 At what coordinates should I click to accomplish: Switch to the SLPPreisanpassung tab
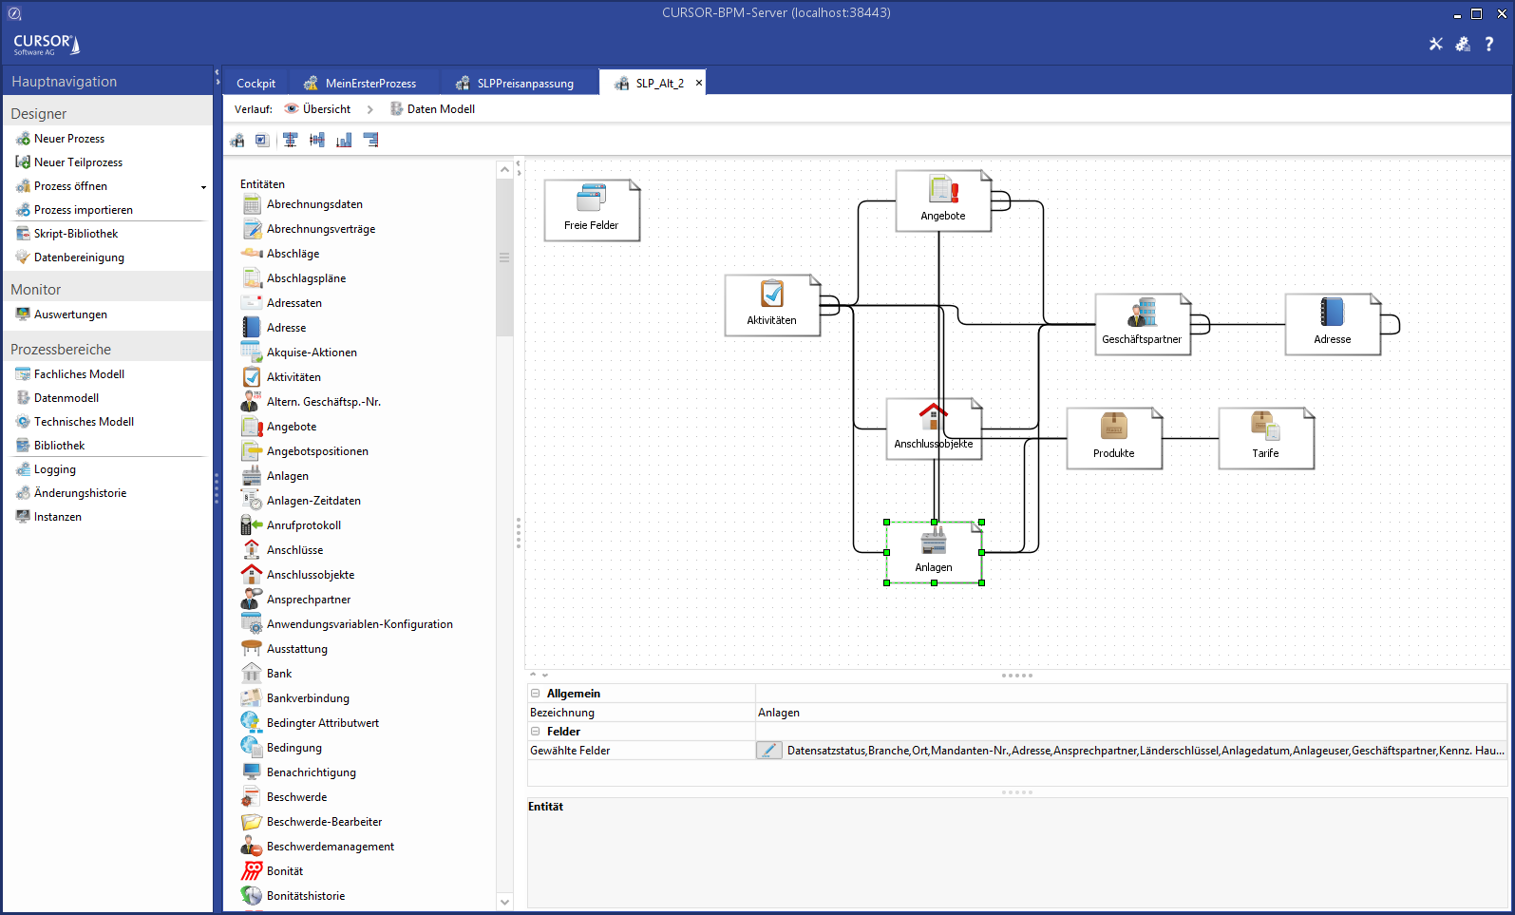524,84
